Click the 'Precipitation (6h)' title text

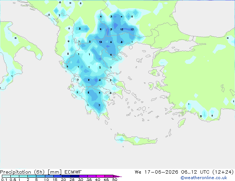click(22, 172)
